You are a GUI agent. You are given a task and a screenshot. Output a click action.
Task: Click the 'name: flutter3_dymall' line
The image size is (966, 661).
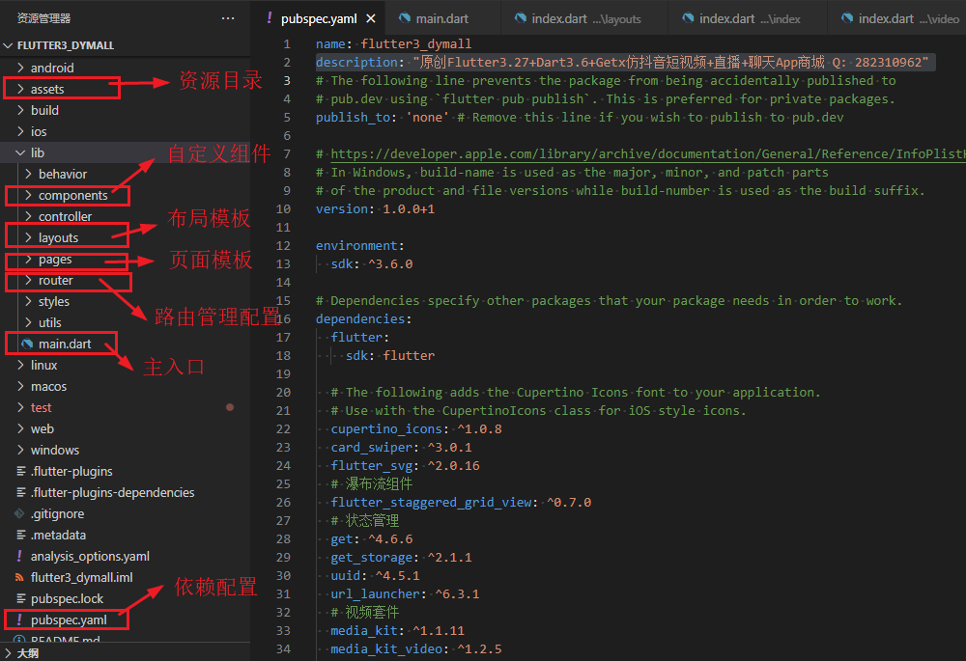click(x=394, y=43)
